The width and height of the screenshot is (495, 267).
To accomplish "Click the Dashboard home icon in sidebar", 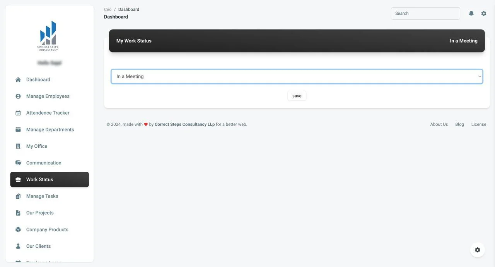I will click(18, 80).
